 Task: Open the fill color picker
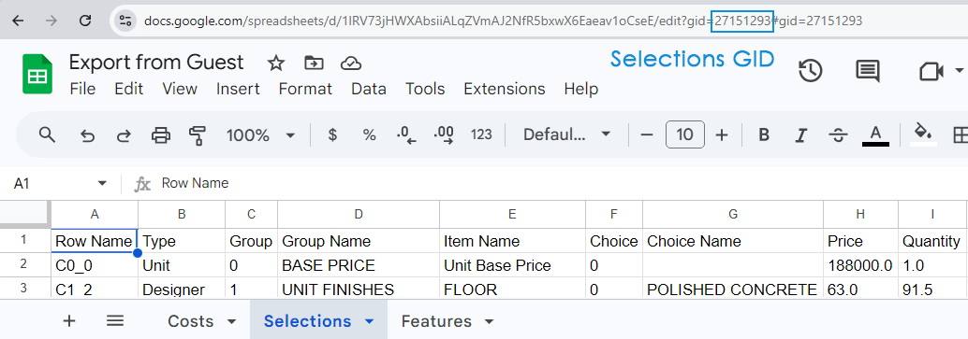[x=923, y=134]
